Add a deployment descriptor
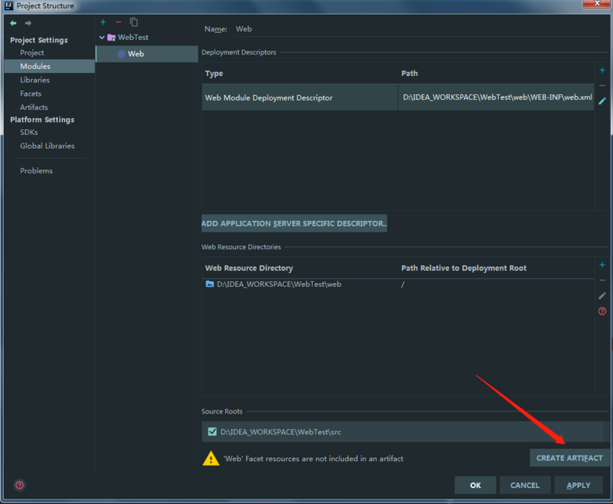Image resolution: width=613 pixels, height=504 pixels. (x=602, y=71)
